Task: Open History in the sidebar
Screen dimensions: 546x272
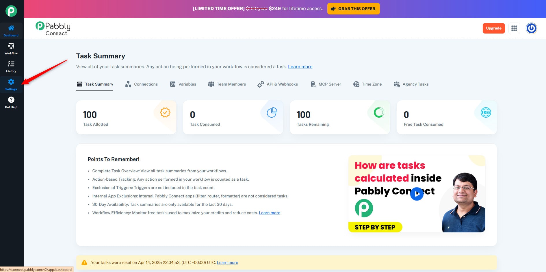Action: point(11,66)
